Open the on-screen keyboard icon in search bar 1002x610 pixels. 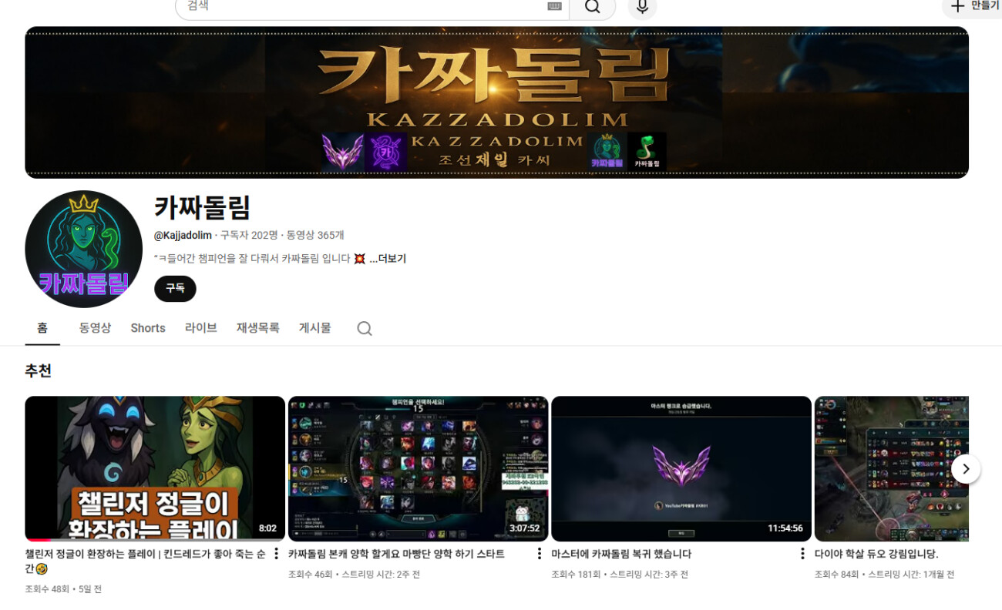554,6
